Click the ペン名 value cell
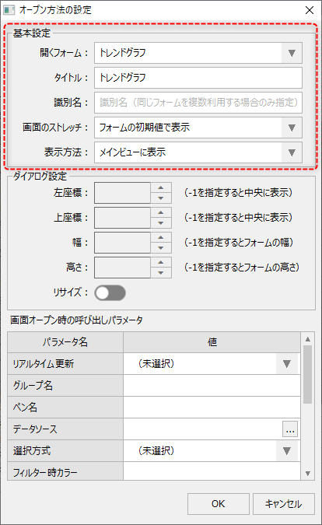Screen dimensions: 322x525 click(212, 408)
